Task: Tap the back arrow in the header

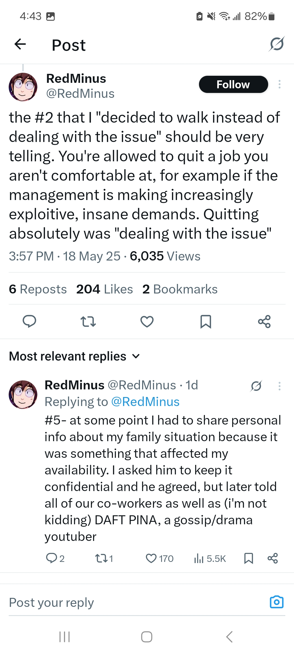Action: (x=20, y=44)
